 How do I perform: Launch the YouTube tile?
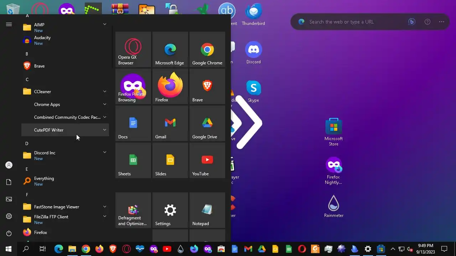point(207,160)
